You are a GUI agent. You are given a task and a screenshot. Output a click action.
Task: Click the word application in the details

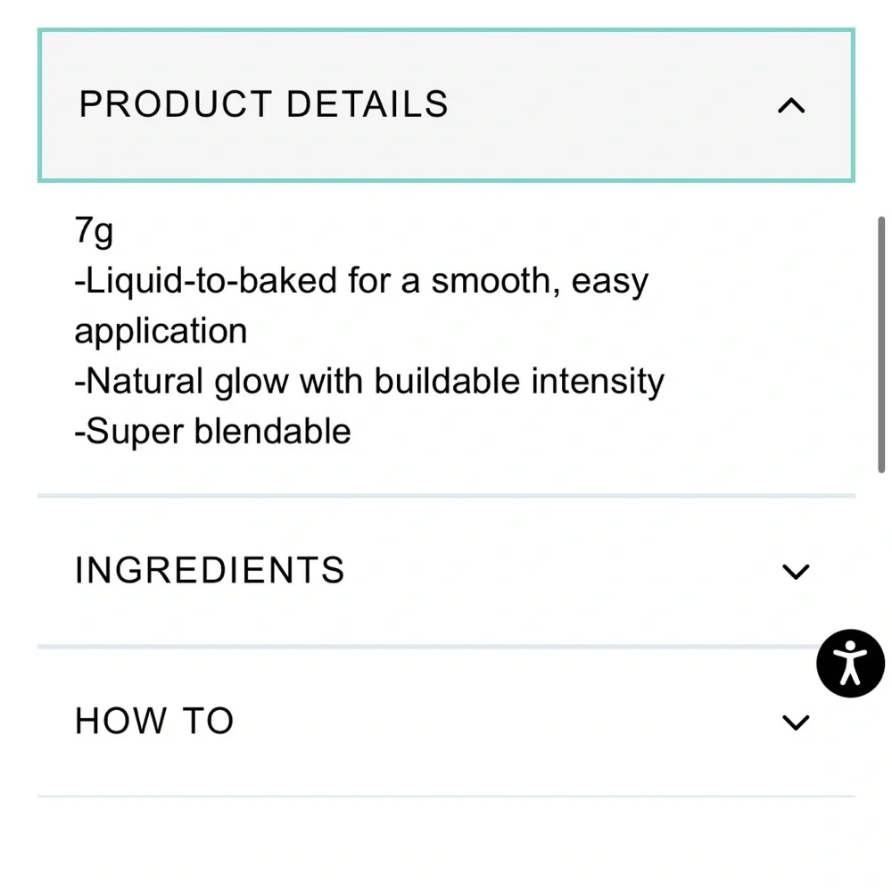pyautogui.click(x=161, y=332)
